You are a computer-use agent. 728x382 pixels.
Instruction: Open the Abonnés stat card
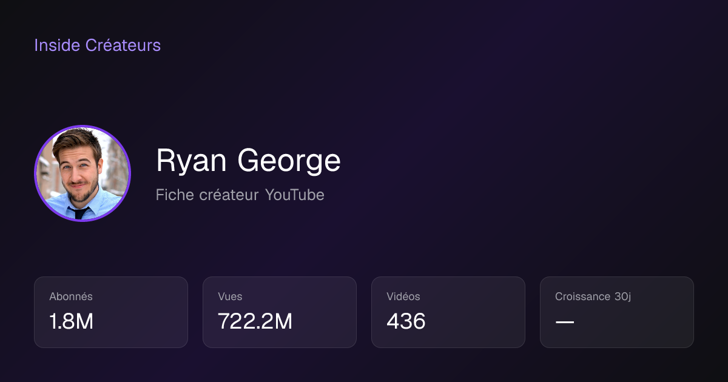coord(111,312)
